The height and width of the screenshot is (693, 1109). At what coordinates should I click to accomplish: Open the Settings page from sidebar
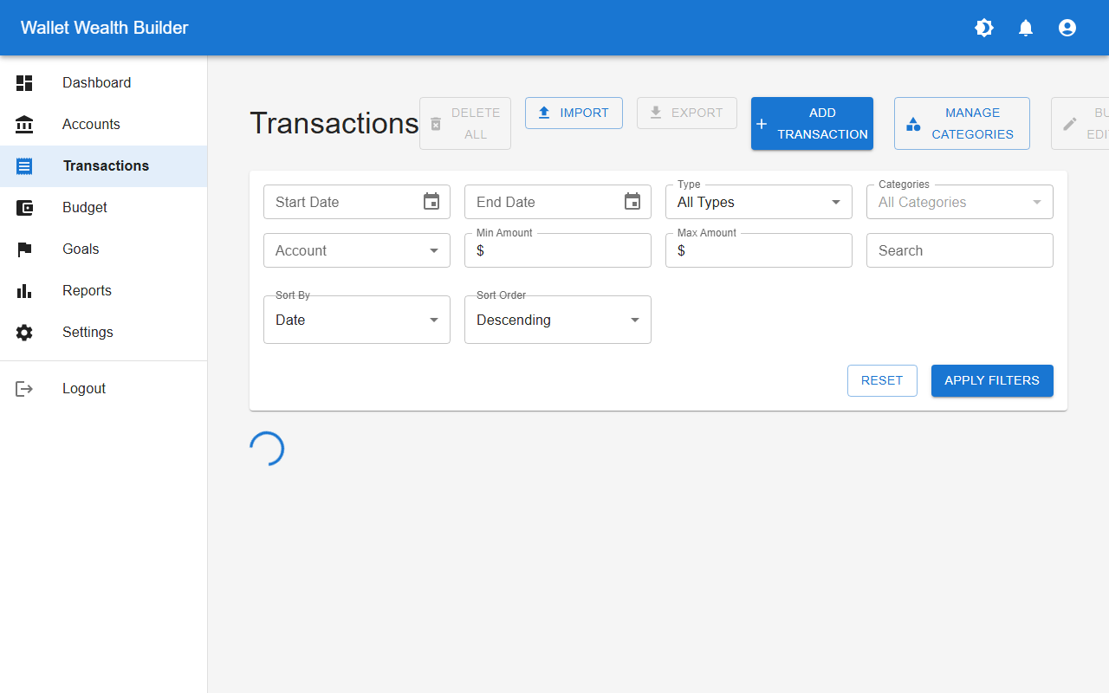pos(88,332)
